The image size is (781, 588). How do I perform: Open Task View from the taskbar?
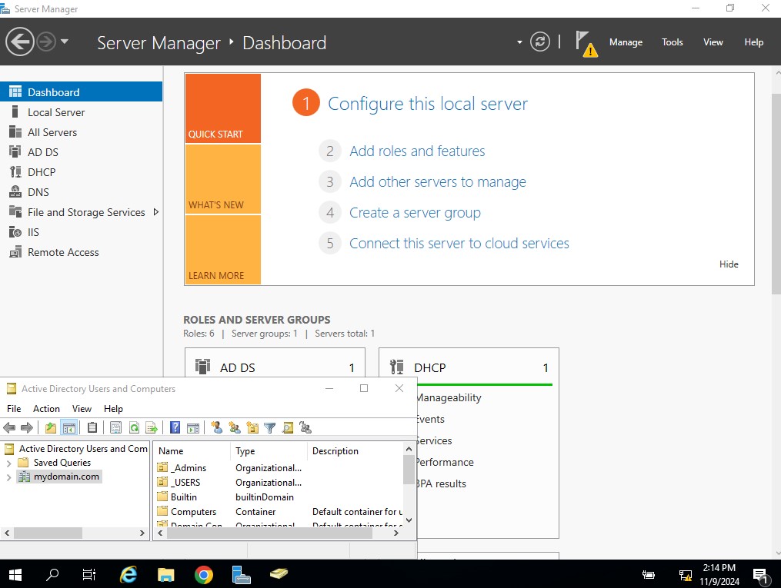pyautogui.click(x=89, y=575)
